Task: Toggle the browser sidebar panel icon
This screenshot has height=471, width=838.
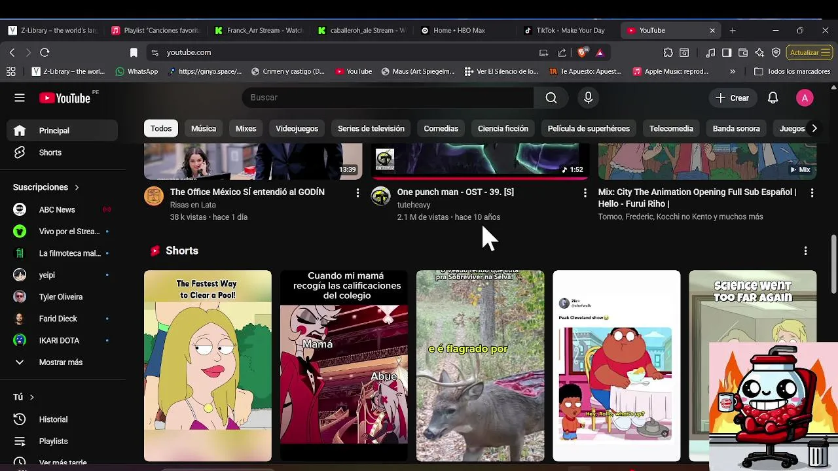Action: tap(727, 52)
